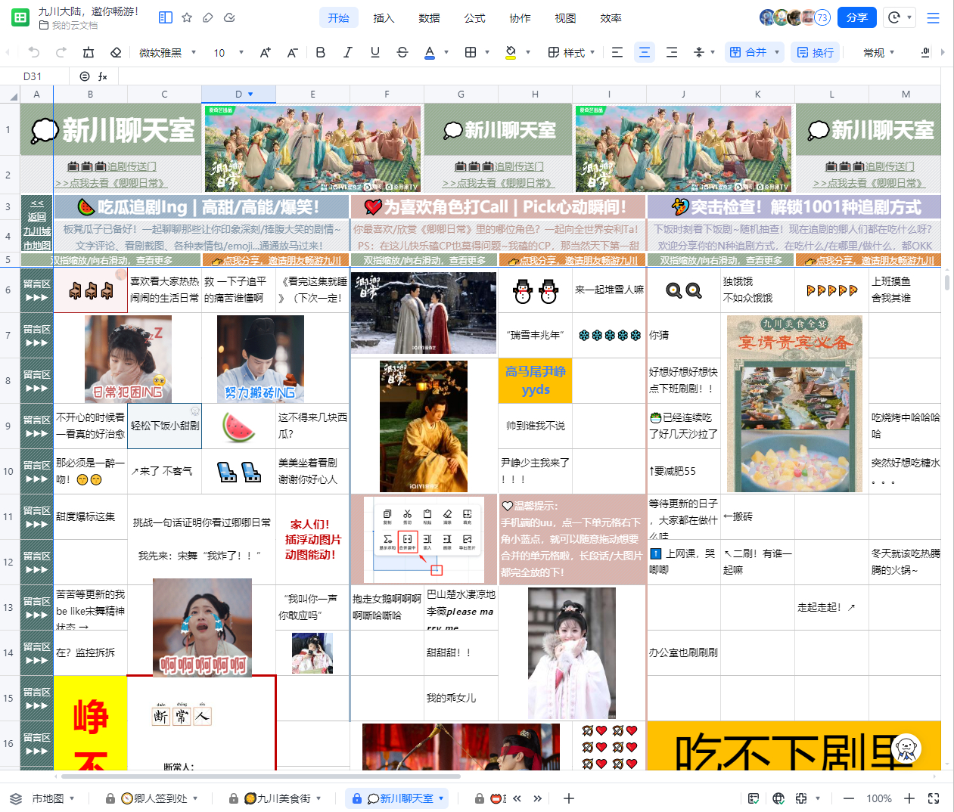Viewport: 954px width, 812px height.
Task: Click the select-all corner triangle
Action: (13, 95)
